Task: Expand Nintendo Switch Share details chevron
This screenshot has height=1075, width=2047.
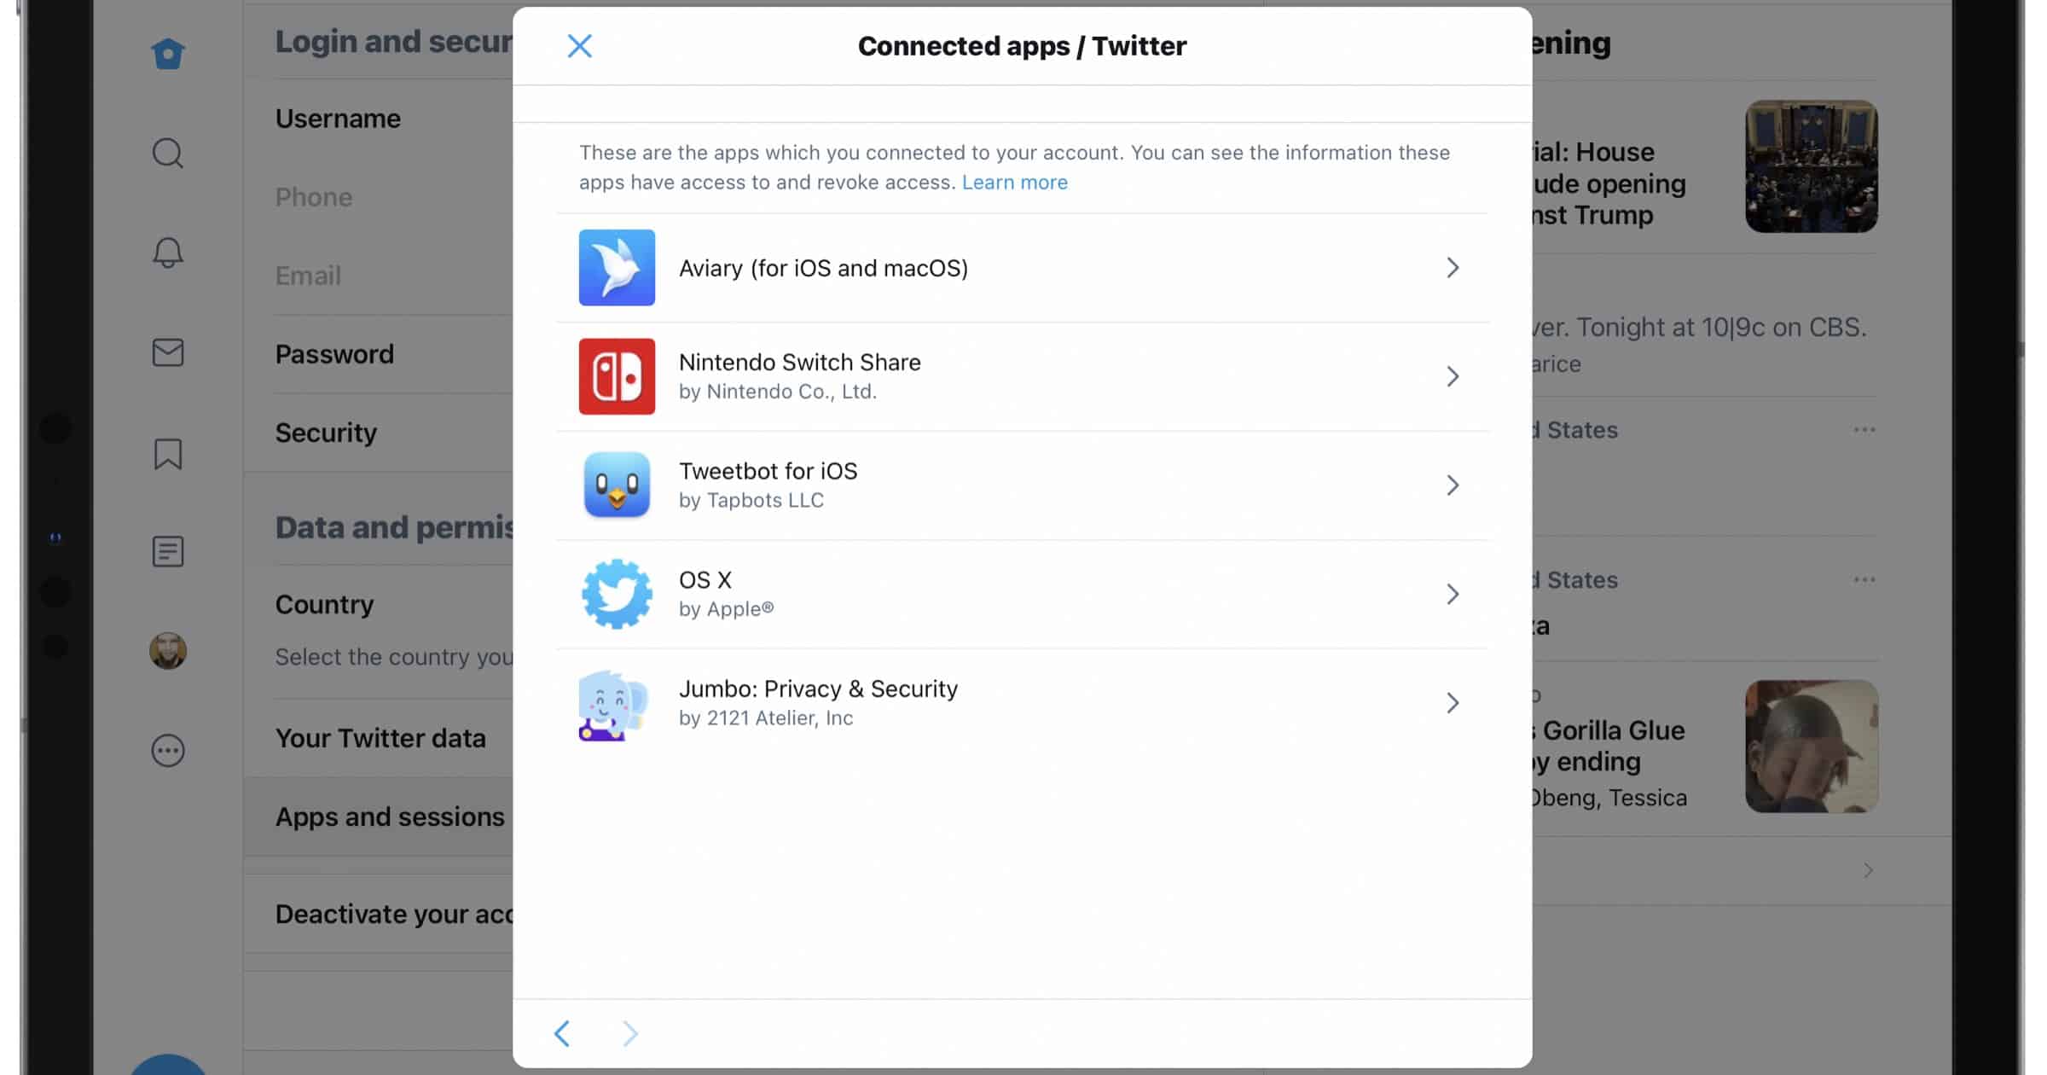Action: click(x=1453, y=376)
